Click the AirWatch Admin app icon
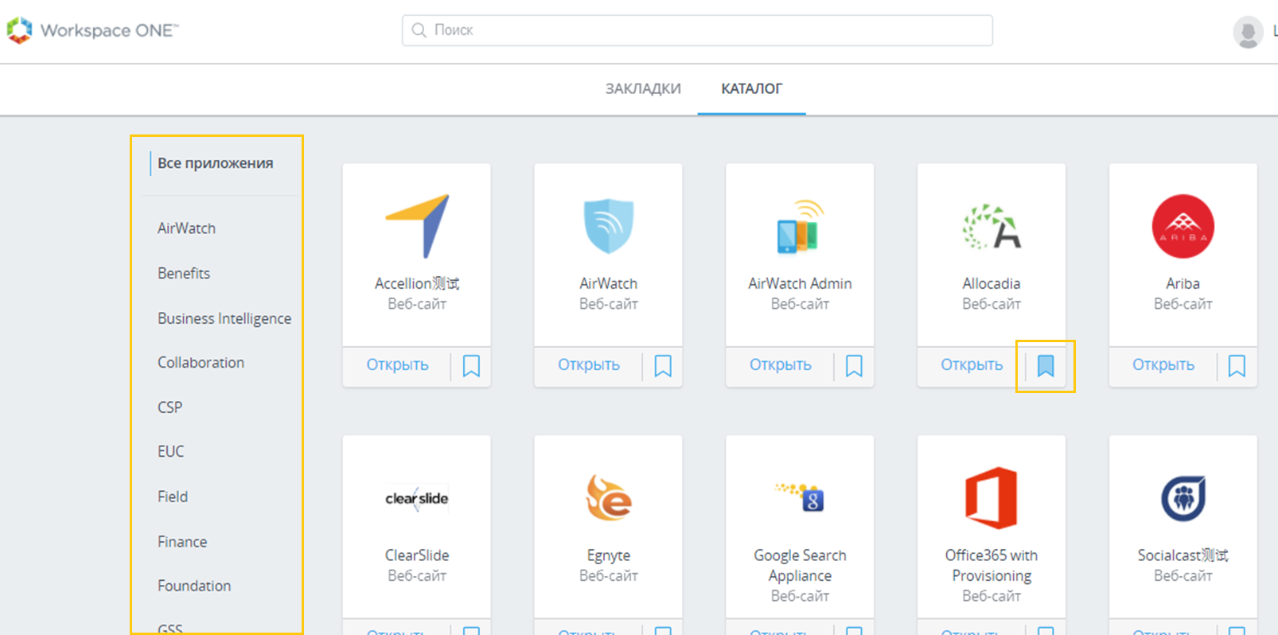The width and height of the screenshot is (1278, 635). (x=799, y=227)
